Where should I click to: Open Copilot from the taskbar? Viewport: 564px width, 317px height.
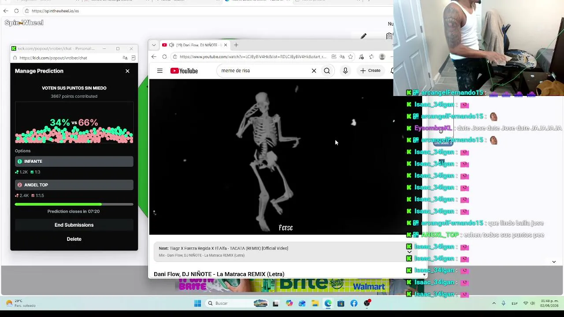(x=289, y=303)
